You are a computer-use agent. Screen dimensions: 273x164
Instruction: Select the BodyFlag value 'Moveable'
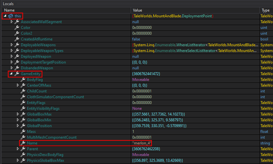pos(141,80)
